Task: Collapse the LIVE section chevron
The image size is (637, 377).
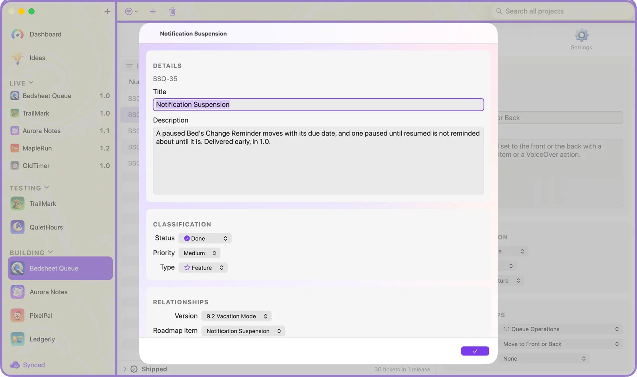Action: click(31, 83)
